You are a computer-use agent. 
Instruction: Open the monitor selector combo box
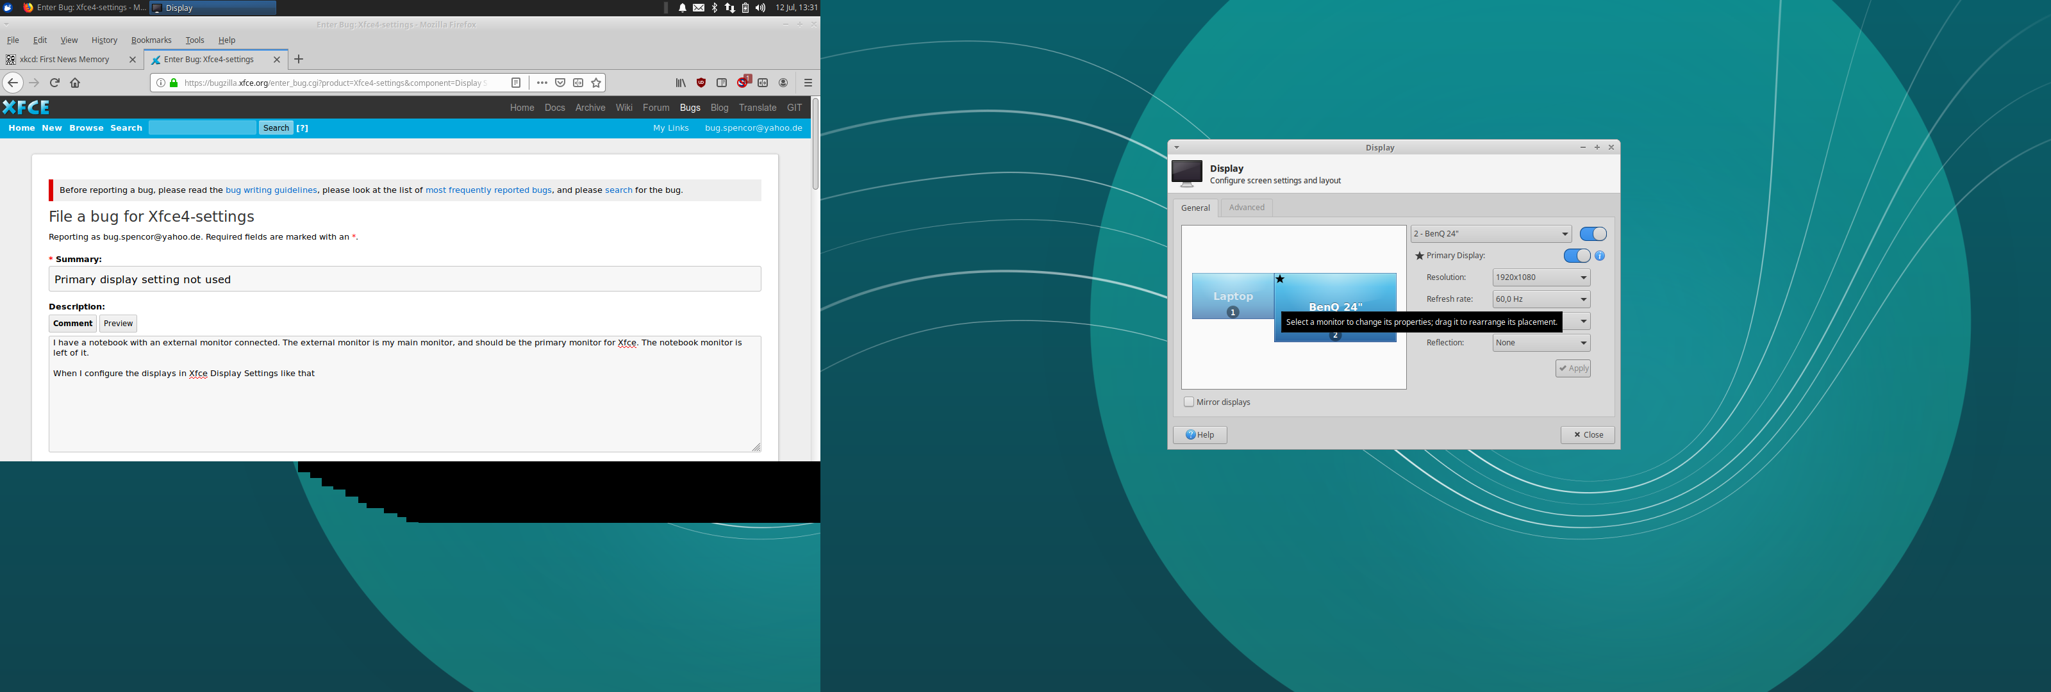coord(1490,234)
